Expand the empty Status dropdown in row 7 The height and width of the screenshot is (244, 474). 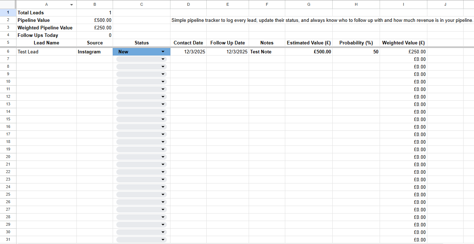(x=163, y=59)
